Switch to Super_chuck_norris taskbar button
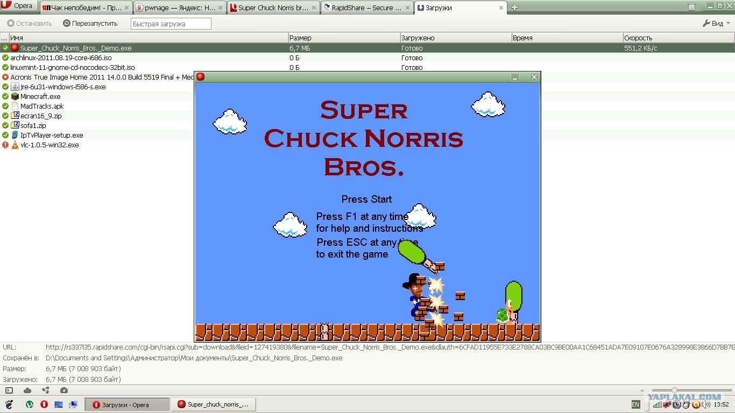This screenshot has width=735, height=413. pos(214,404)
